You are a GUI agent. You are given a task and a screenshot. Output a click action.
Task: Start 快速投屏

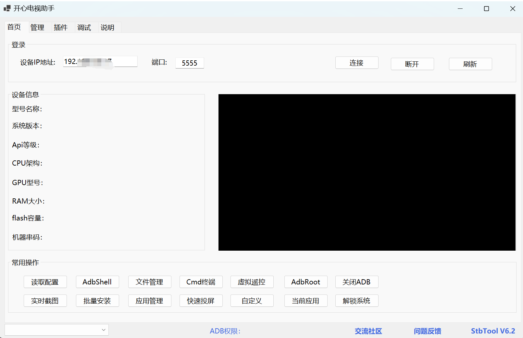201,301
